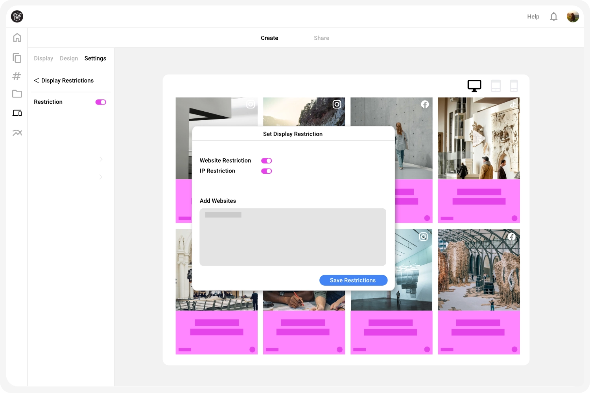Open the folder icon in sidebar
590x393 pixels.
[17, 94]
